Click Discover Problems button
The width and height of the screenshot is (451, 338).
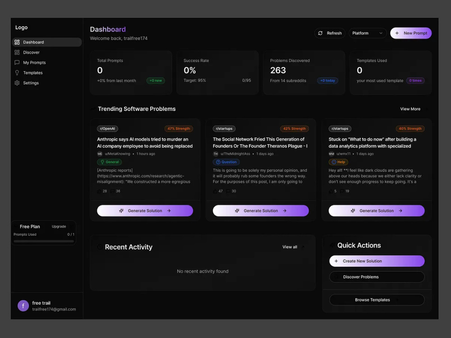377,277
